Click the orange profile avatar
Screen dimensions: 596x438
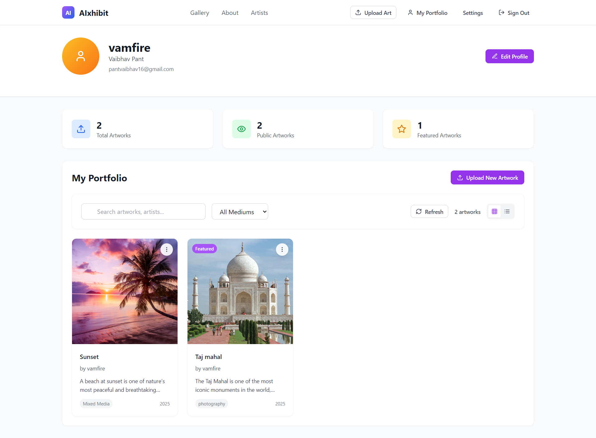coord(81,56)
